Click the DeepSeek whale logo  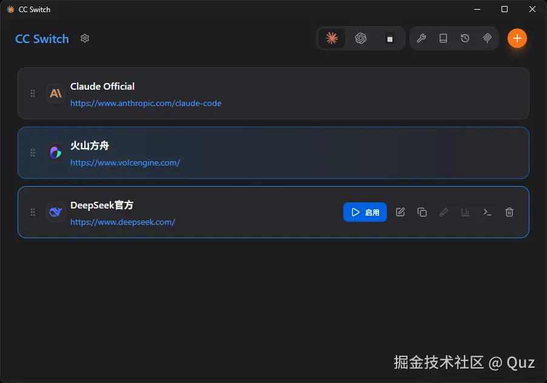[56, 212]
